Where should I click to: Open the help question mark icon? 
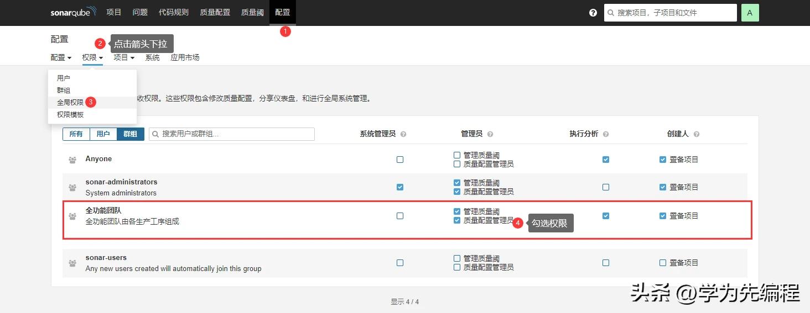tap(593, 13)
